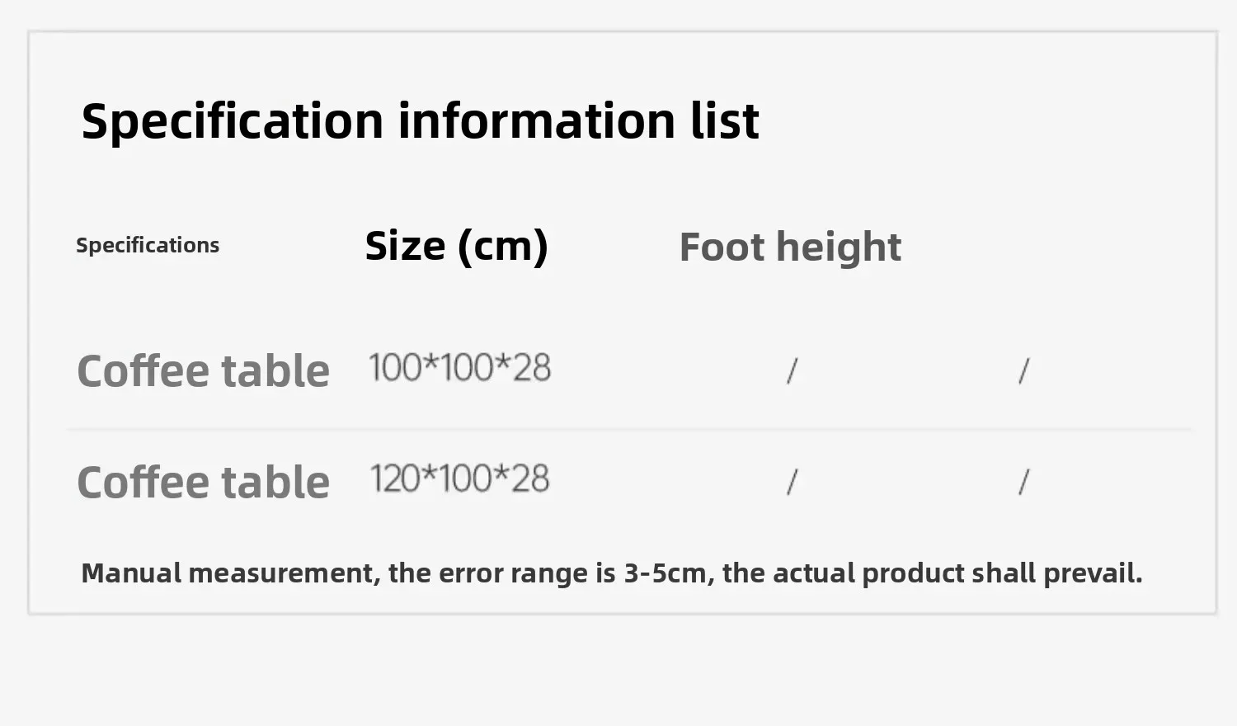Viewport: 1237px width, 726px height.
Task: Click the rightmost slash in the second row
Action: [x=1023, y=482]
